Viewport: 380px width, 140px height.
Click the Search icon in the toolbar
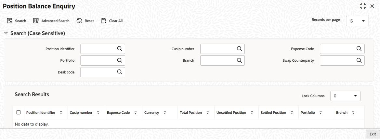[10, 21]
